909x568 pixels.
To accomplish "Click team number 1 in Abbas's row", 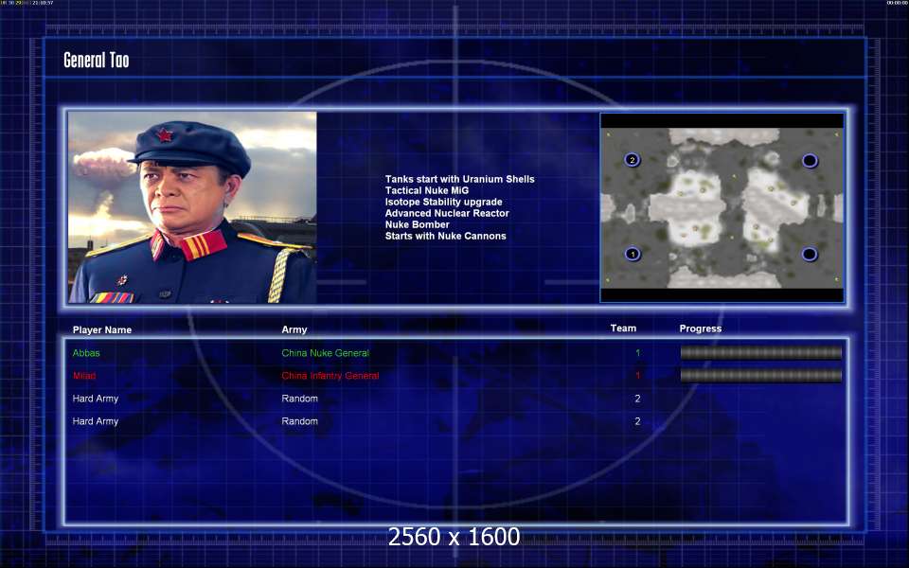I will point(637,352).
